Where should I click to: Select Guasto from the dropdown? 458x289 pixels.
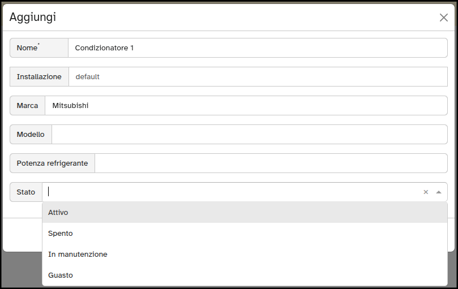(x=245, y=275)
